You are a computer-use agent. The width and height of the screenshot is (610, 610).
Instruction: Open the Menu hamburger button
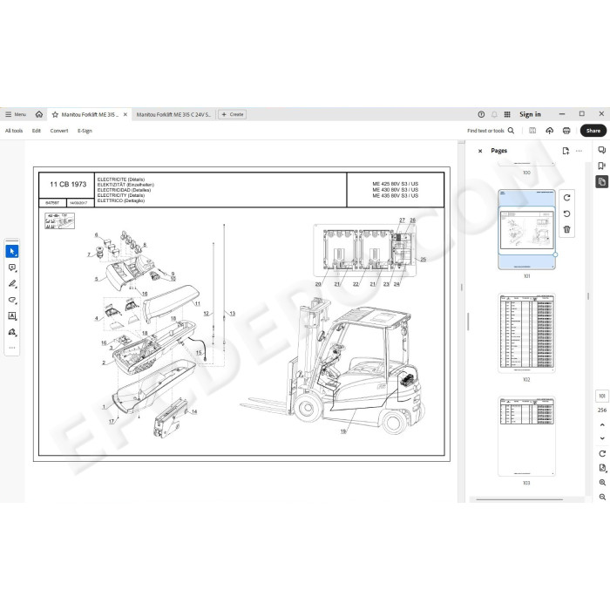point(15,114)
